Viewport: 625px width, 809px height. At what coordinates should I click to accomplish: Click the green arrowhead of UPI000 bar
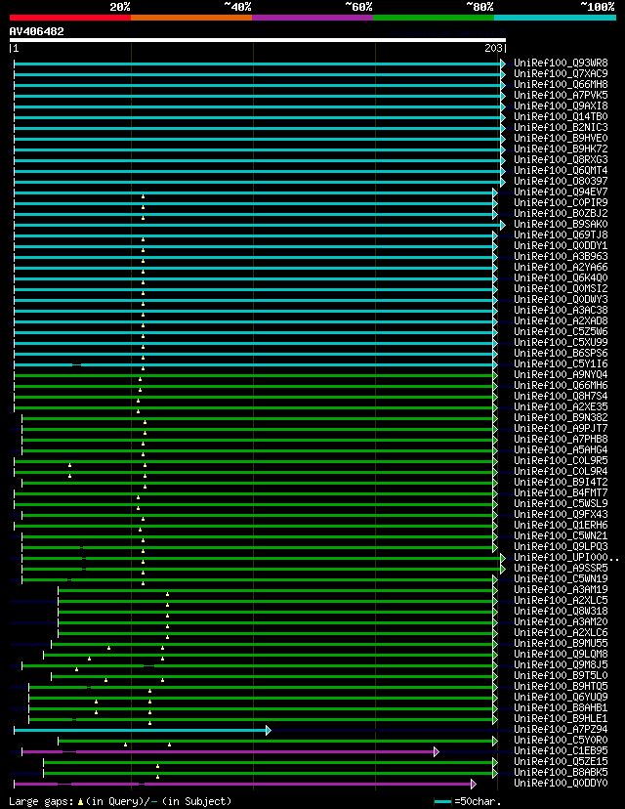503,558
